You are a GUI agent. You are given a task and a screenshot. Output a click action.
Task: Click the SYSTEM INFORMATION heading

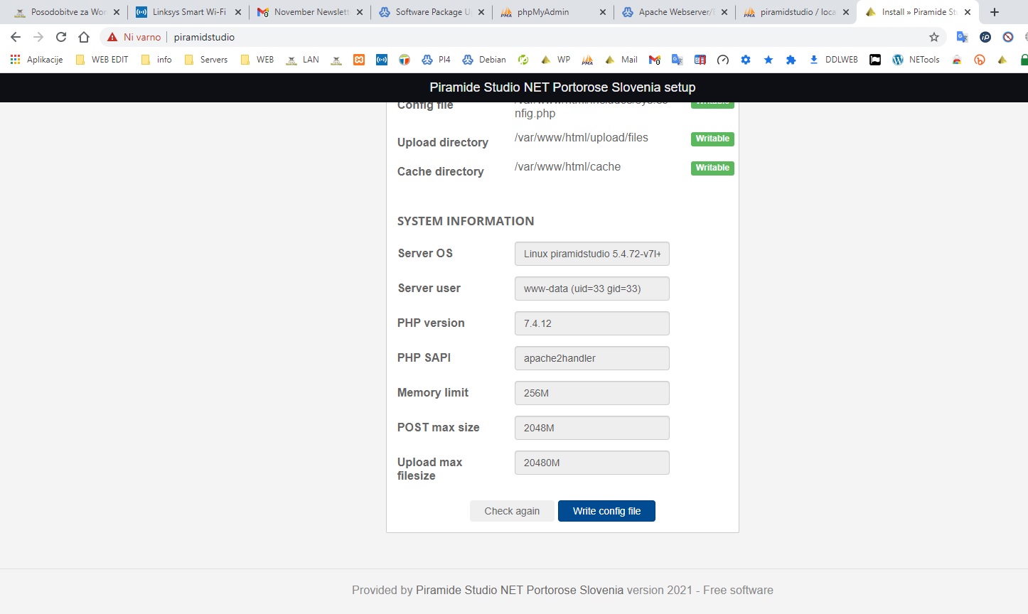point(466,221)
